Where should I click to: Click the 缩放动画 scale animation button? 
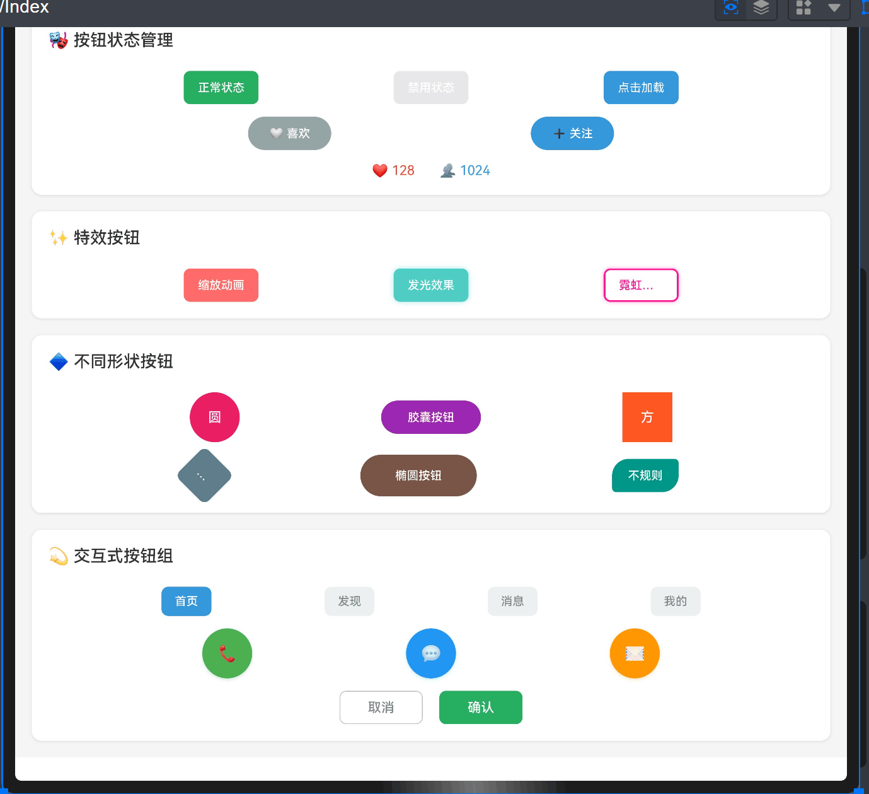click(x=221, y=285)
